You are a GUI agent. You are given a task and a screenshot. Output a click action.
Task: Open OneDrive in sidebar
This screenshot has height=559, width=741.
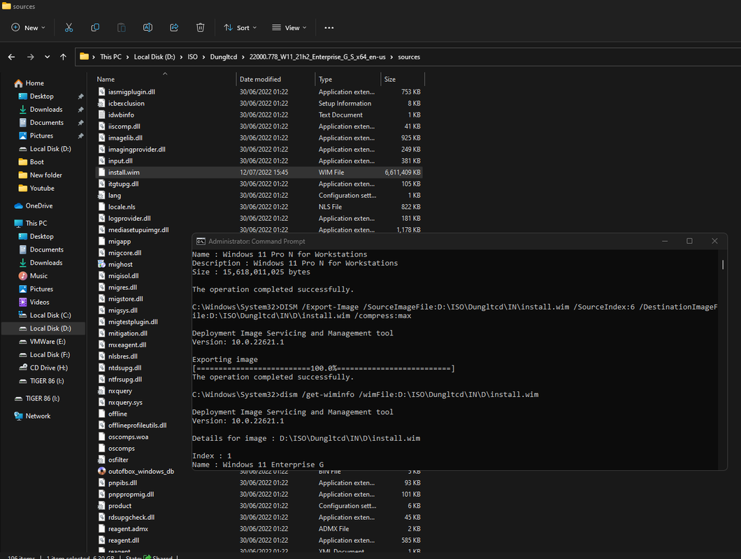coord(34,205)
